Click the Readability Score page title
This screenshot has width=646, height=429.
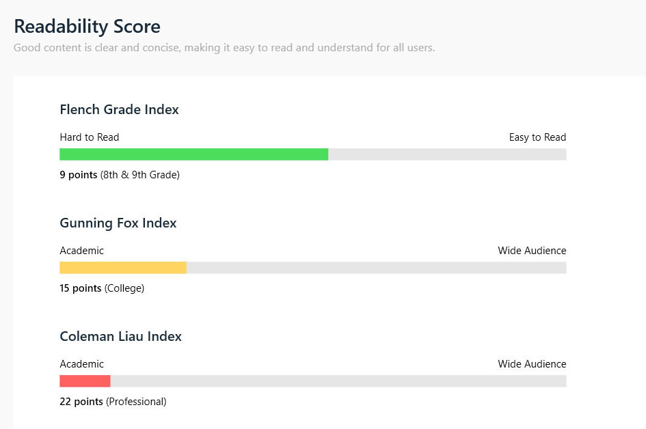pos(87,27)
